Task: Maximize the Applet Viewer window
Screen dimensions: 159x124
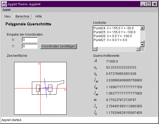Action: click(148, 4)
